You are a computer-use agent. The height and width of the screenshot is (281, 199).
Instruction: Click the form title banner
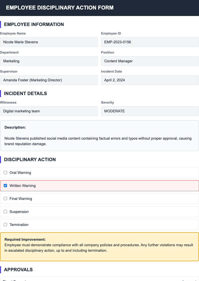(x=60, y=8)
